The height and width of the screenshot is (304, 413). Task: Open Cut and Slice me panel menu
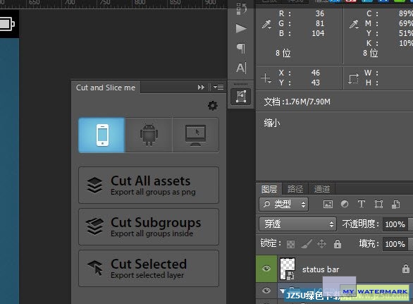218,87
